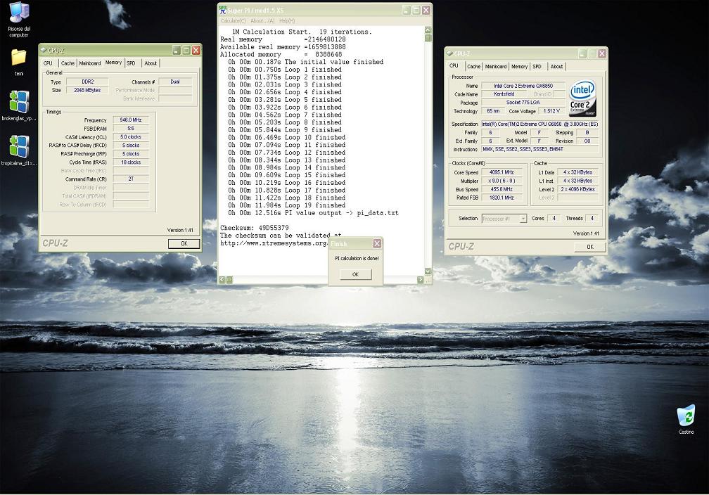Viewport: 709px width, 495px height.
Task: Click Loop 19 finished line
Action: [x=286, y=205]
